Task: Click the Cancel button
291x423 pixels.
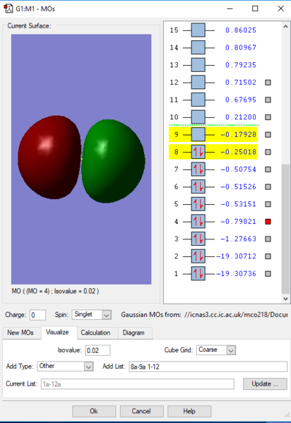Action: (x=141, y=411)
